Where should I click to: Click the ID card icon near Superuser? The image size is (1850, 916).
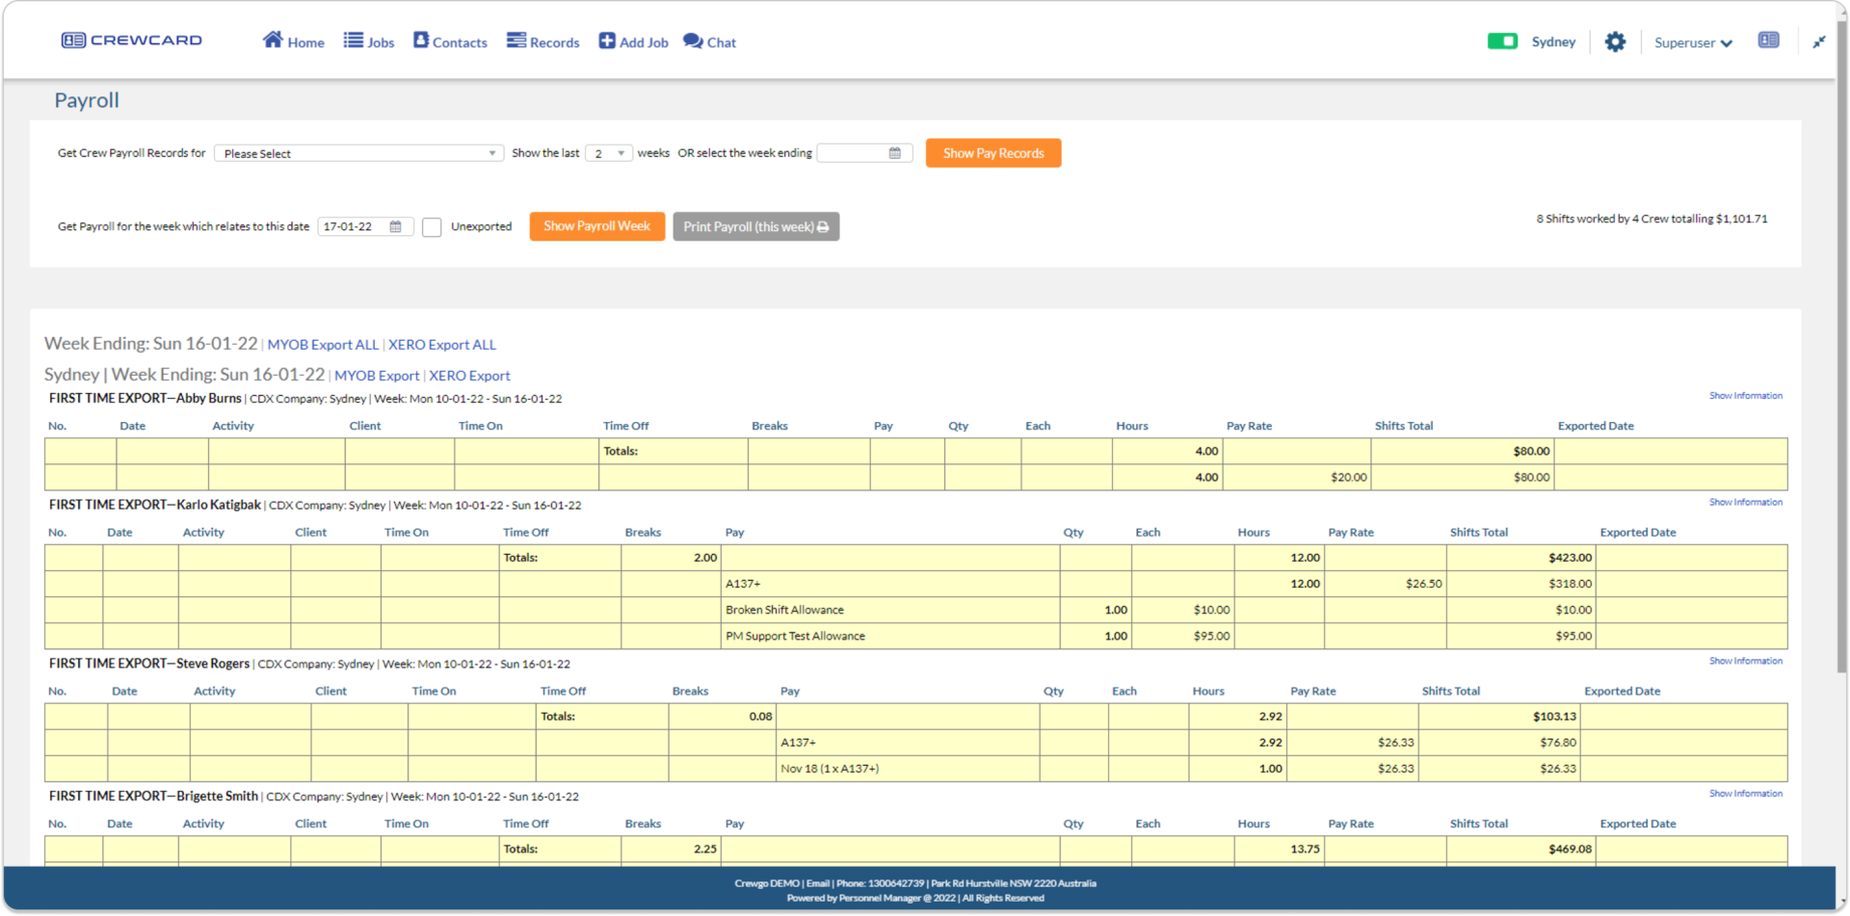pos(1769,39)
